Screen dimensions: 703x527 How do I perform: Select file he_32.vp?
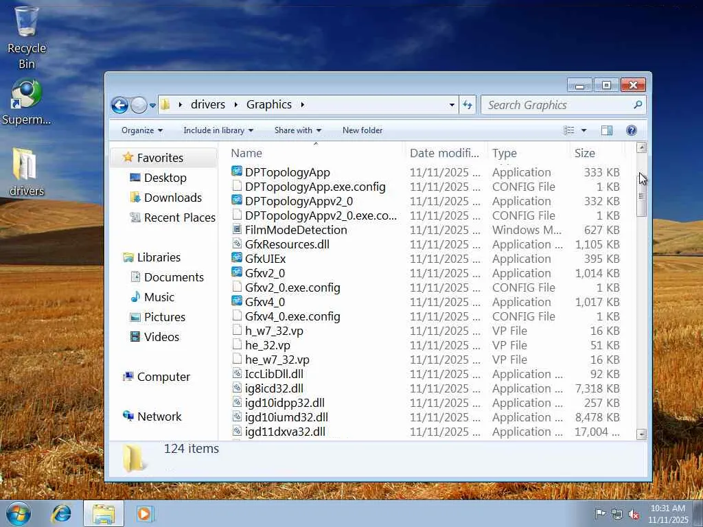coord(268,345)
